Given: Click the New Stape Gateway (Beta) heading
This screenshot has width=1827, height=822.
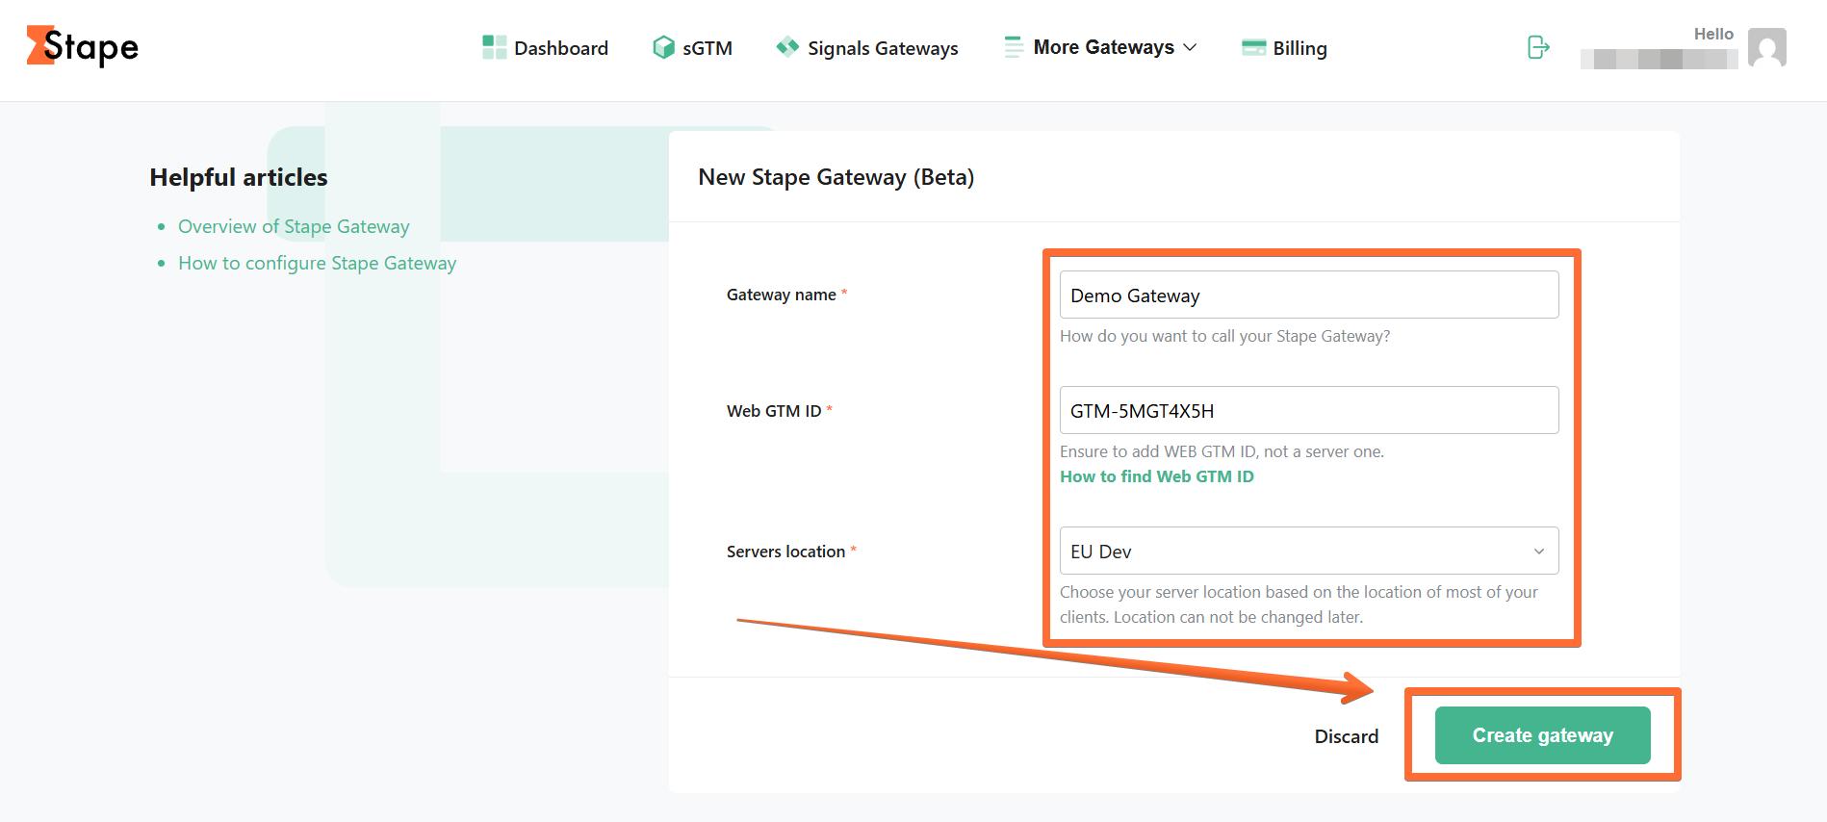Looking at the screenshot, I should click(x=836, y=177).
